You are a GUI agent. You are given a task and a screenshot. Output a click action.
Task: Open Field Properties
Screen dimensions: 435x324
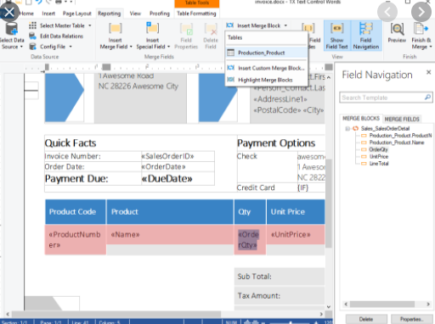coord(186,36)
